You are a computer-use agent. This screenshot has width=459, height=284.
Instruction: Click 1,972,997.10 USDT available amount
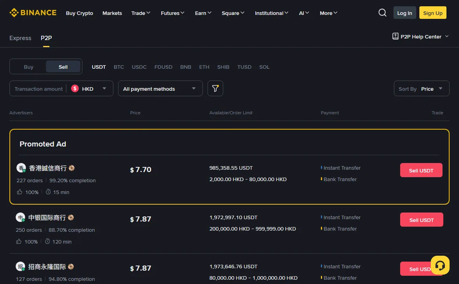coord(233,218)
